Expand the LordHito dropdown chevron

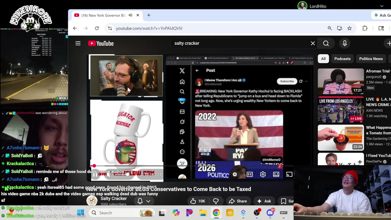pos(382,6)
